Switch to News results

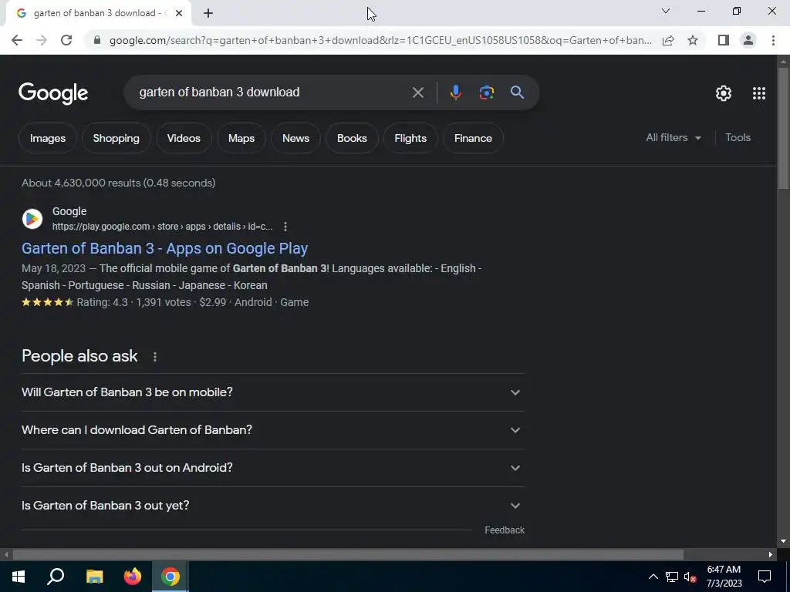click(x=295, y=138)
